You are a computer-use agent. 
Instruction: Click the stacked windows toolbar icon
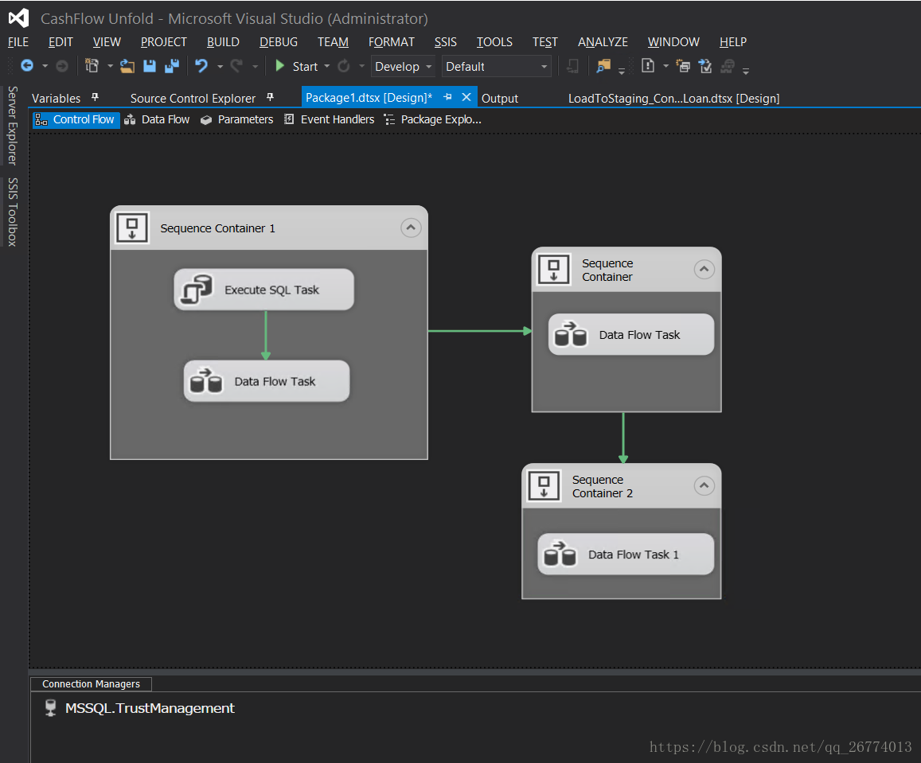coord(683,66)
